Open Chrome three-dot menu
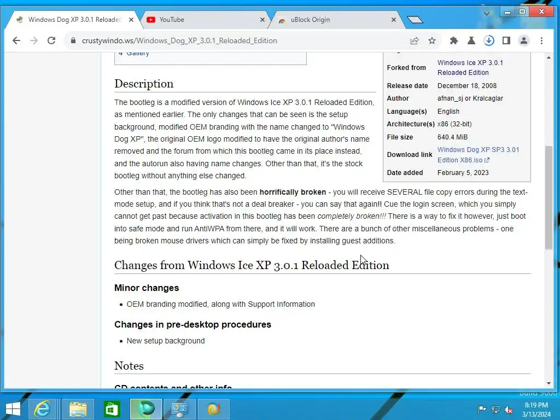The image size is (560, 420). point(542,40)
